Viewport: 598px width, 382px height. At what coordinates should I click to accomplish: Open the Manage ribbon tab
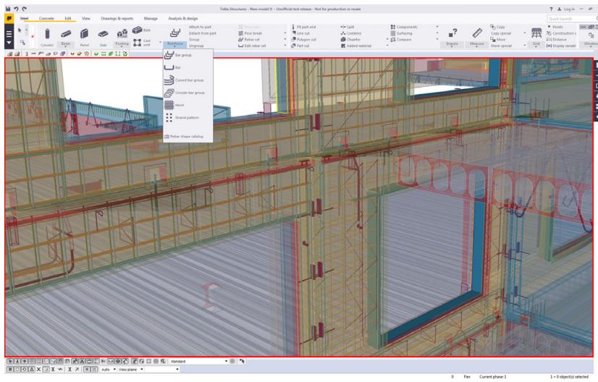(151, 18)
